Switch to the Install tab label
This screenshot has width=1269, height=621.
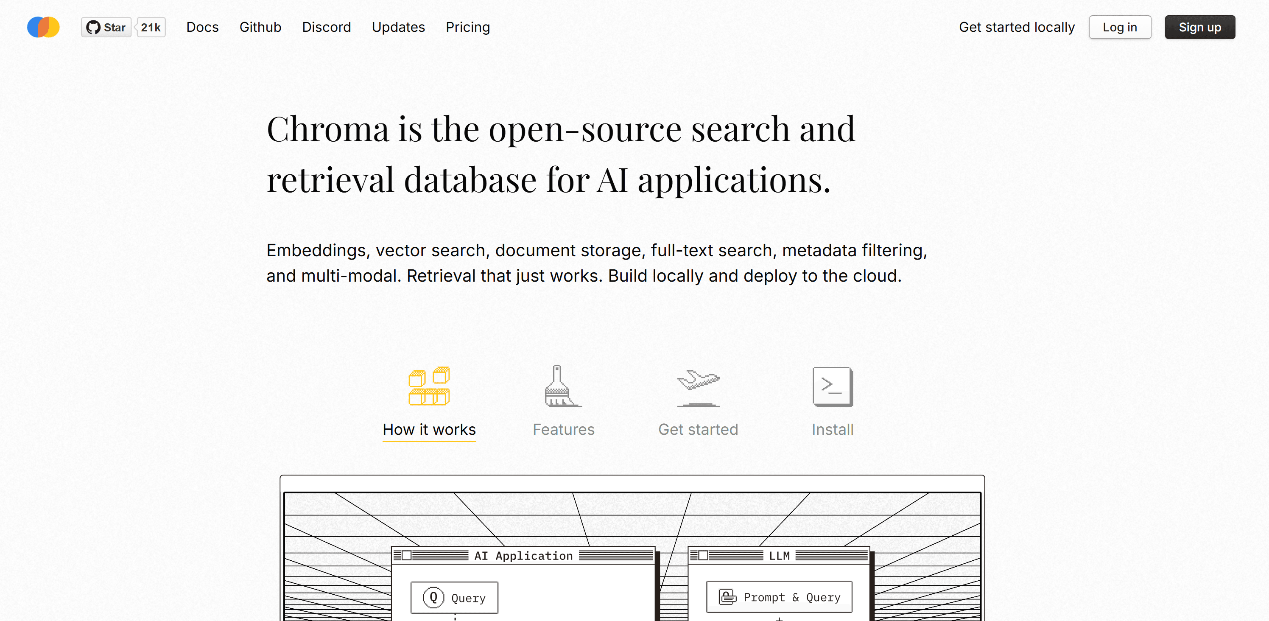click(832, 429)
